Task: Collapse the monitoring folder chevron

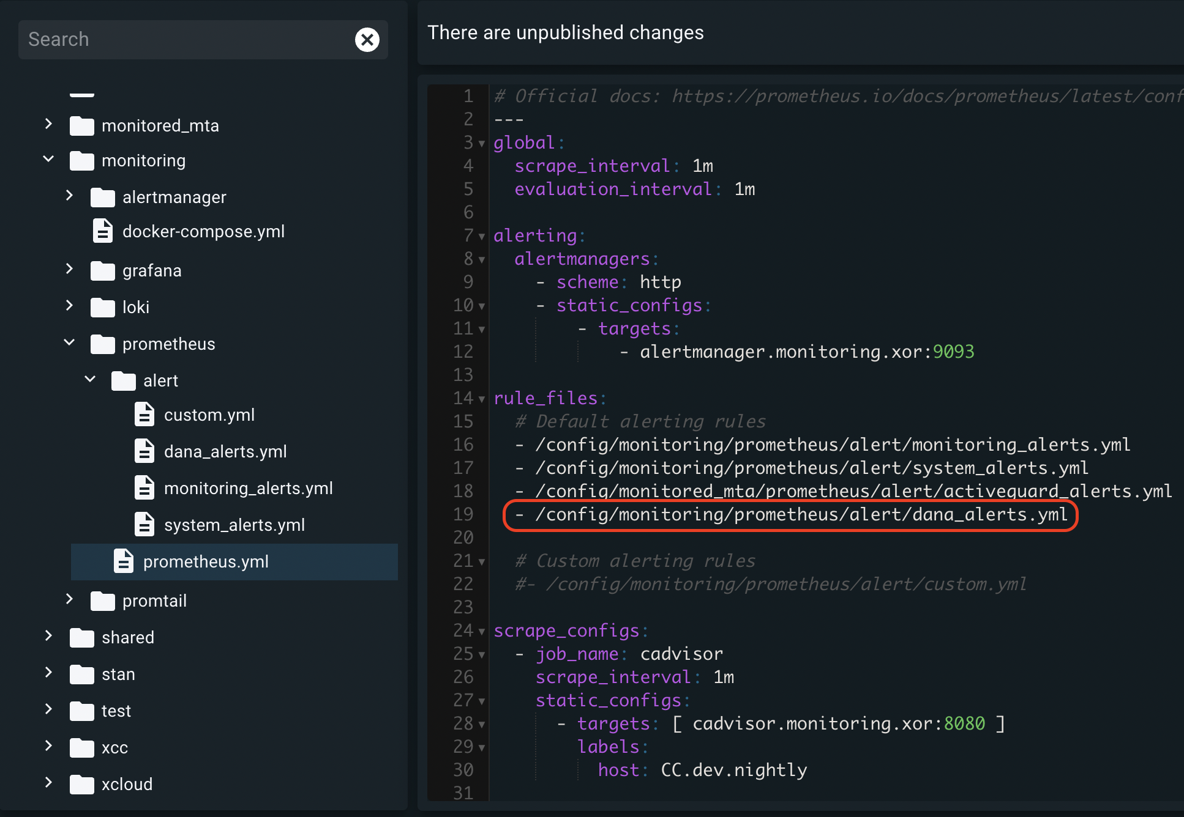Action: tap(48, 160)
